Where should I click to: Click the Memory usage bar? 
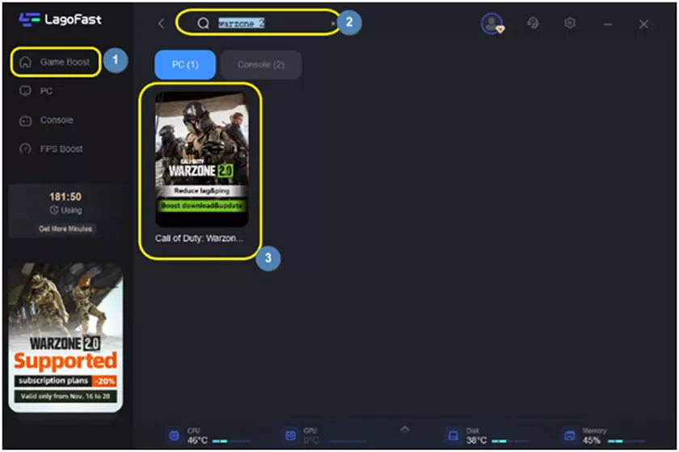point(626,441)
